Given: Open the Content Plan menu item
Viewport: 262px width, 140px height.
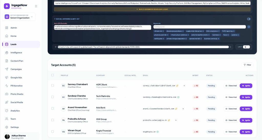Looking at the screenshot, I should tap(17, 61).
